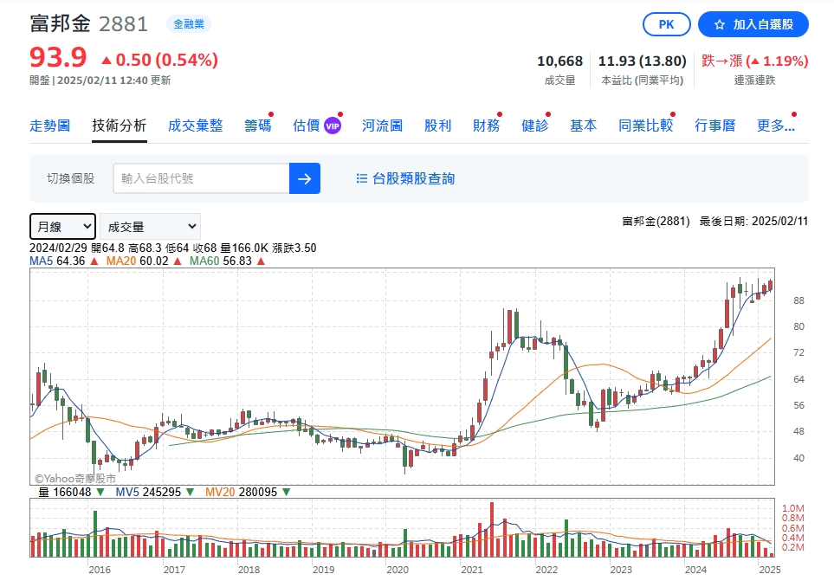Click the 2024/02/29 candle data row
This screenshot has width=834, height=587.
pos(173,248)
